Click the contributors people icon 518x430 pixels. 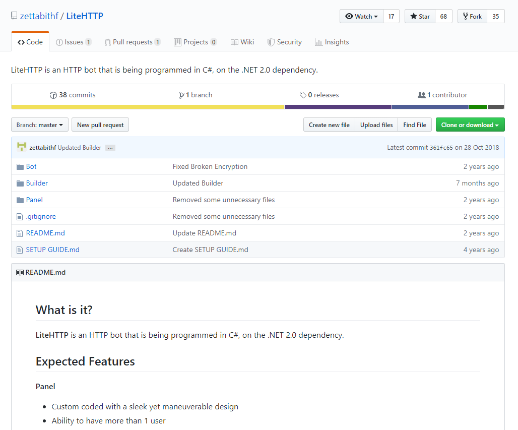[x=422, y=95]
